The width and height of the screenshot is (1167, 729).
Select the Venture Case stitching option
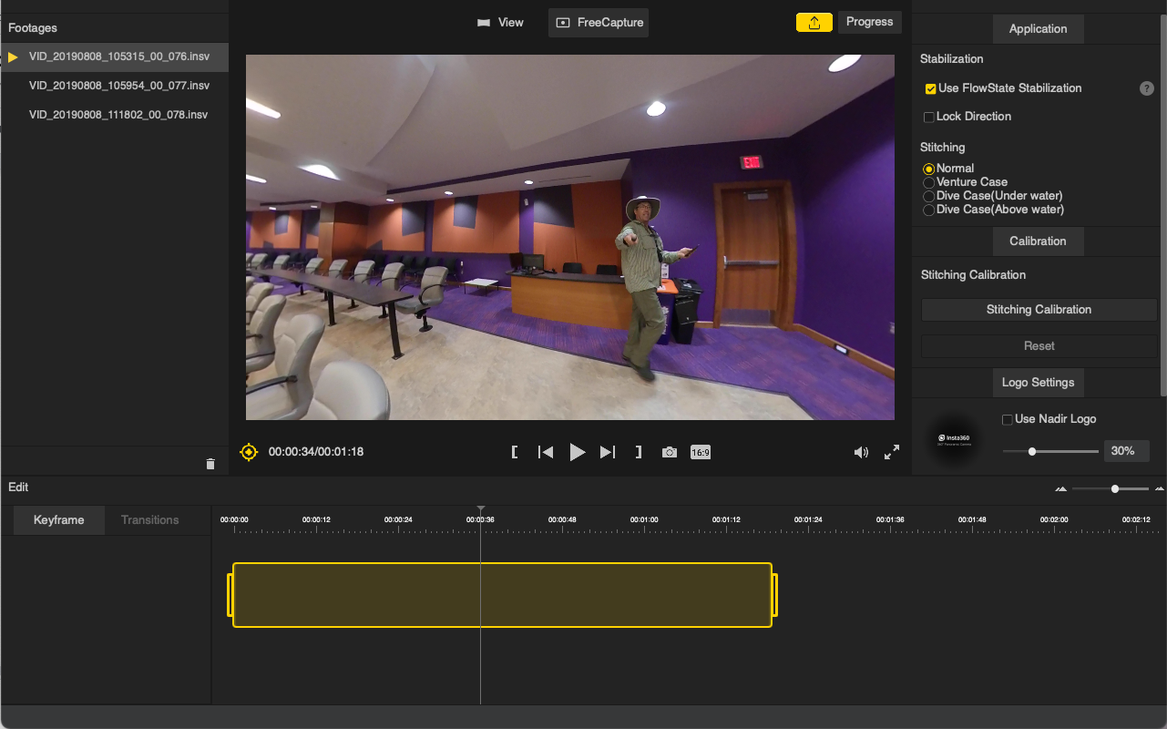pos(929,182)
